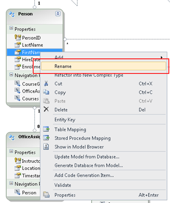The height and width of the screenshot is (203, 170).
Task: Click the Delete X icon
Action: point(46,109)
